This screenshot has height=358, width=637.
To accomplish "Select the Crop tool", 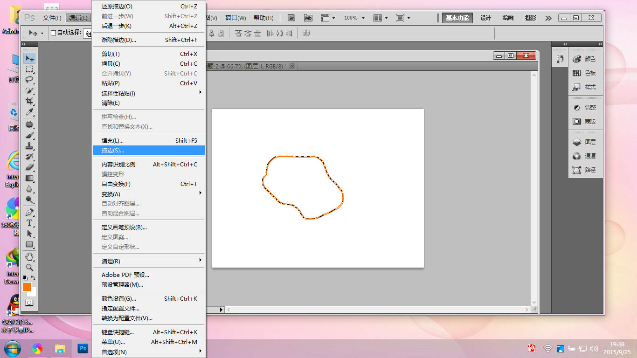I will (x=29, y=101).
